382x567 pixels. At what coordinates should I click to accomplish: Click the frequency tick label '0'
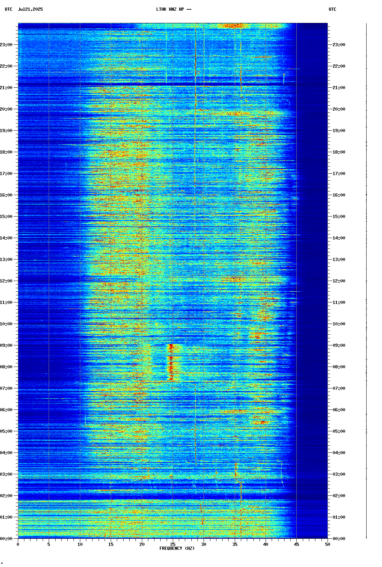click(18, 544)
